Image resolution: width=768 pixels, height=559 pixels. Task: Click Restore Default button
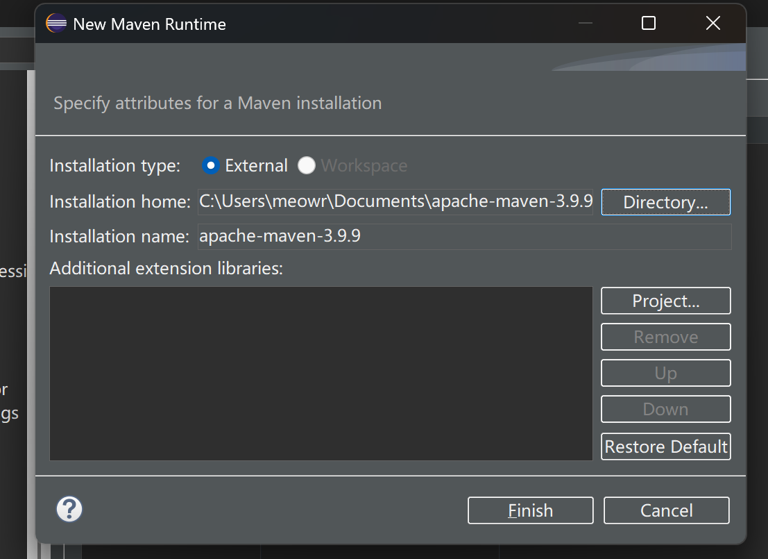click(x=665, y=446)
